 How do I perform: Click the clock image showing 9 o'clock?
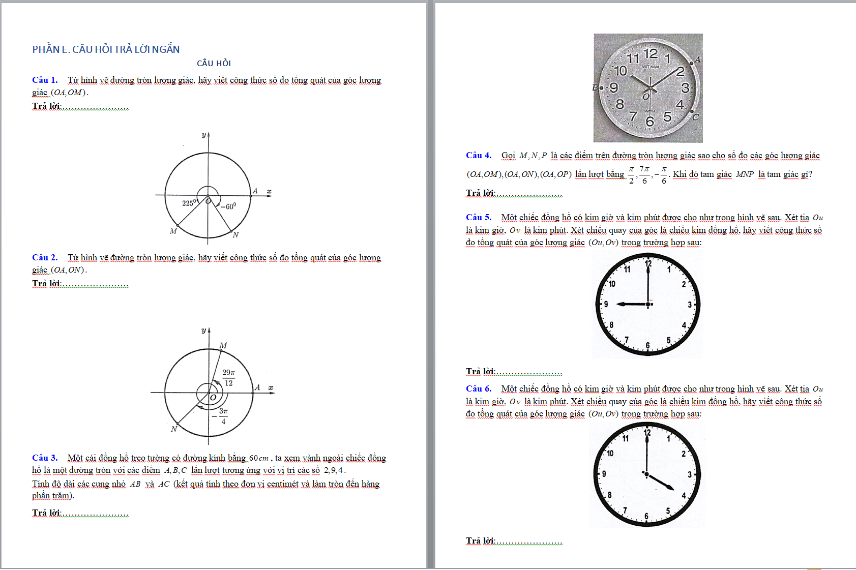pos(647,305)
